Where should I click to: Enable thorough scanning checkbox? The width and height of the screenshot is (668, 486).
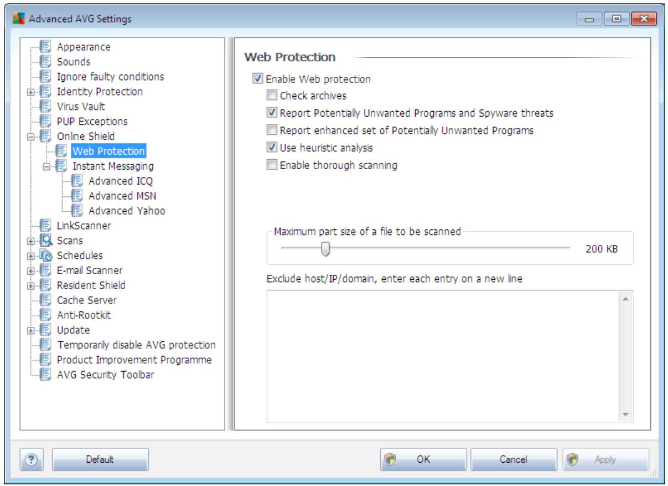coord(271,165)
